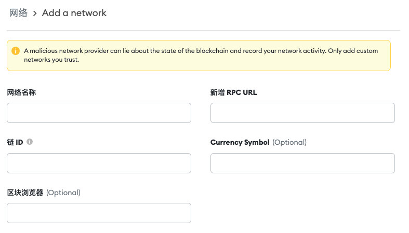Click the breadcrumb chevron separator arrow
The image size is (409, 233).
pos(35,13)
